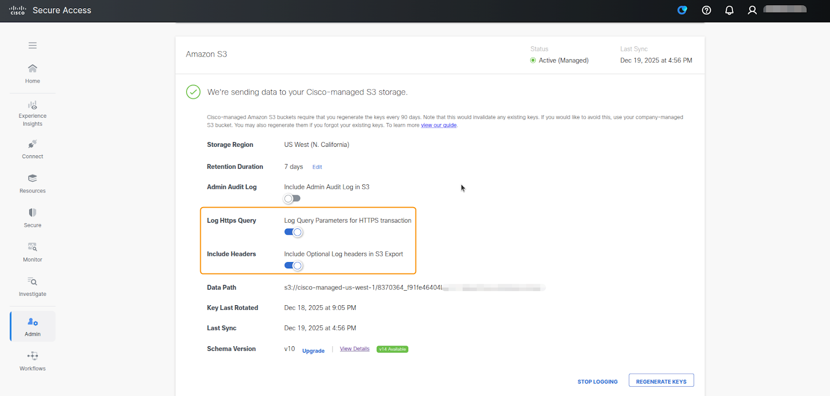Click Edit next to Retention Duration

tap(317, 167)
